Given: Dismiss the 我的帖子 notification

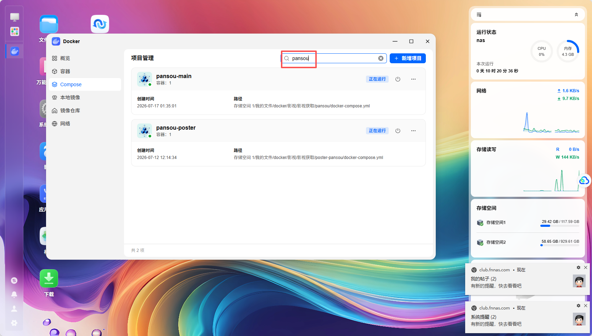Looking at the screenshot, I should [586, 268].
